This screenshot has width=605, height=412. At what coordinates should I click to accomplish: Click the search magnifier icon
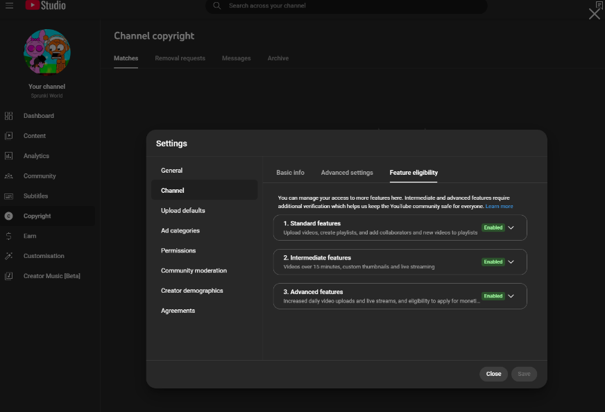217,6
